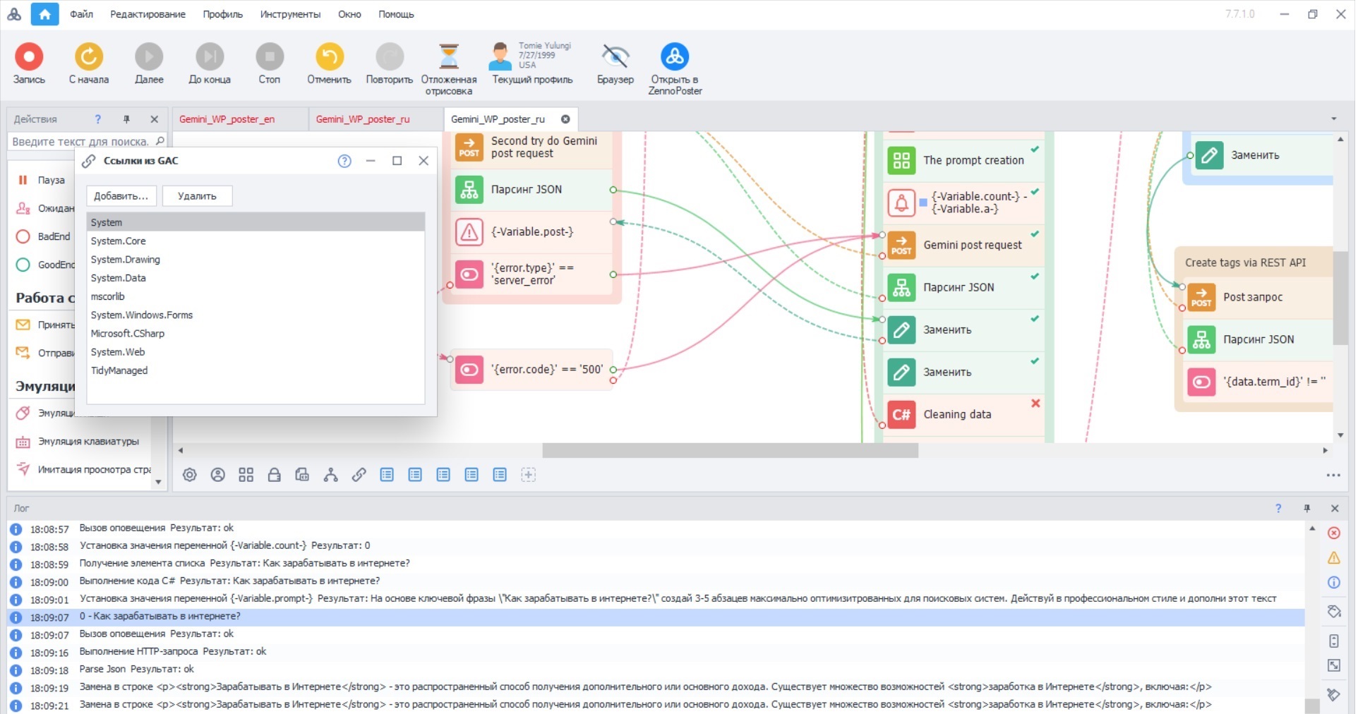Open the Профиль menu
1358x714 pixels.
click(223, 14)
